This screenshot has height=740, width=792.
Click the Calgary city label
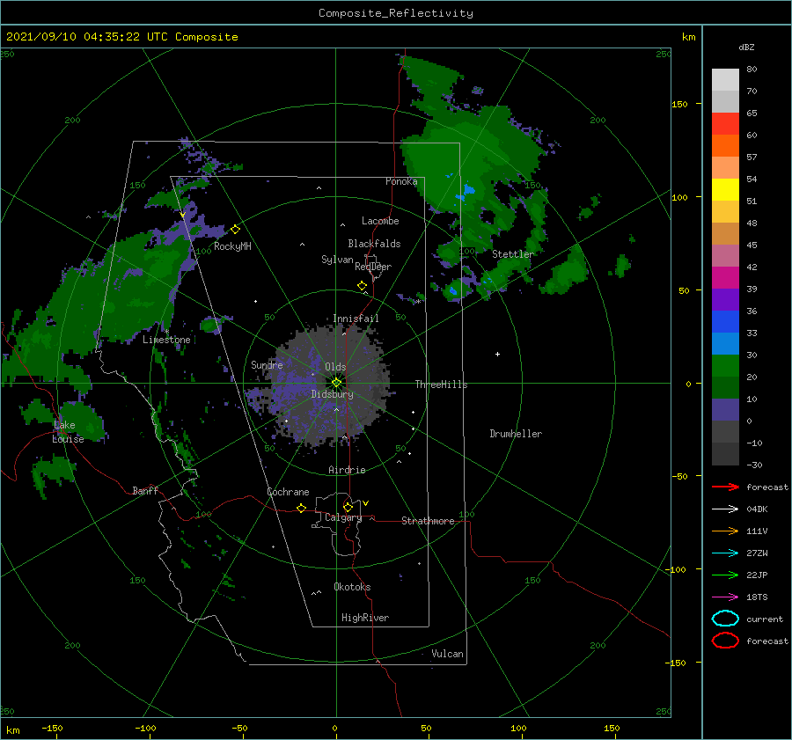pos(343,517)
